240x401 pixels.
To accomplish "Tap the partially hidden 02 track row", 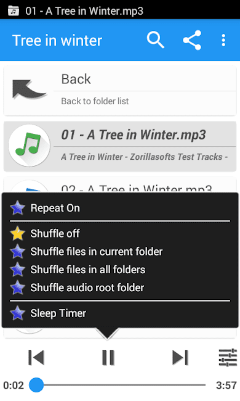I will [x=120, y=184].
